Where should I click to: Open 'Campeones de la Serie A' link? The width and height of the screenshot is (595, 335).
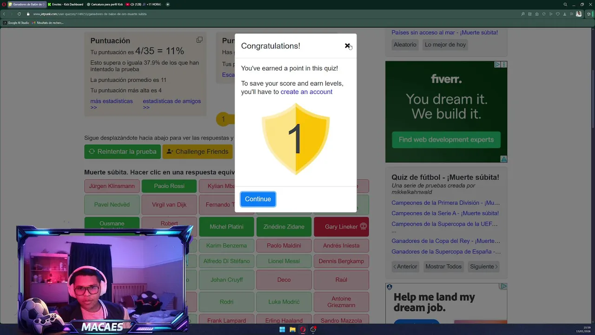click(x=445, y=213)
